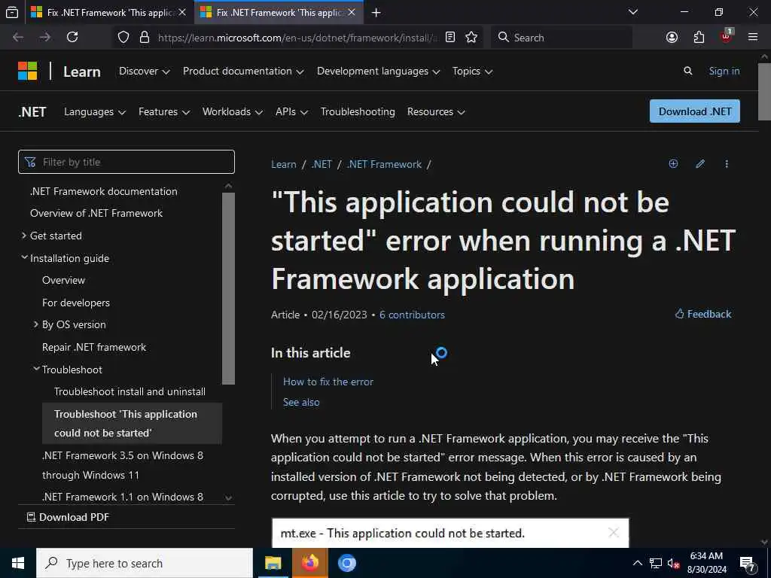Collapse the Troubleshoot tree node

pos(36,369)
